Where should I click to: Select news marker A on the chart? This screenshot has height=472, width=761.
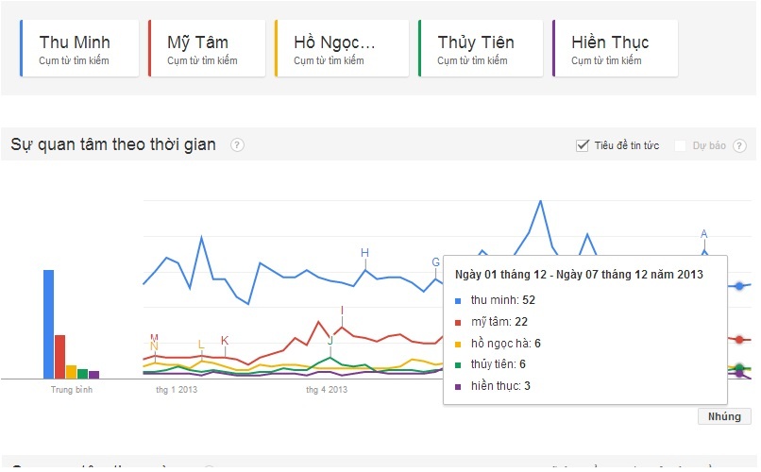tap(703, 234)
